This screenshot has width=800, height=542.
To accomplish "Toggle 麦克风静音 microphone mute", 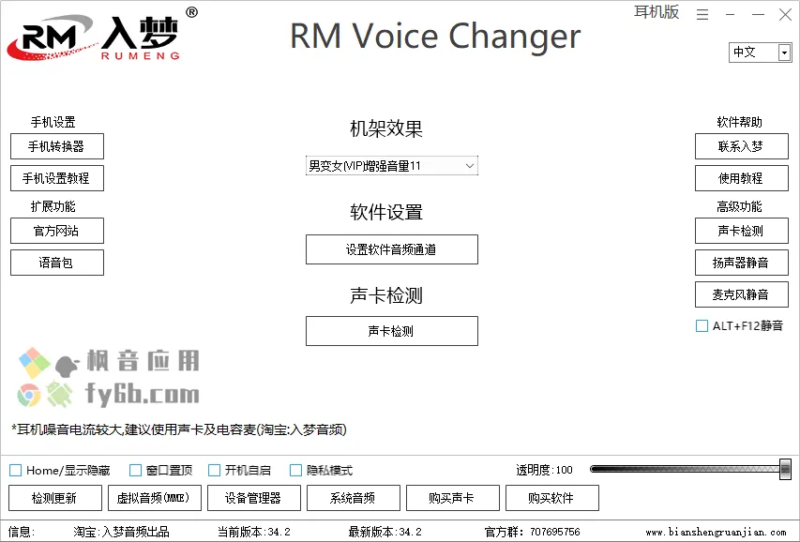I will tap(741, 294).
